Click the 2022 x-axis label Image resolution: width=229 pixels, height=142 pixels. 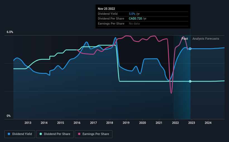[175, 123]
